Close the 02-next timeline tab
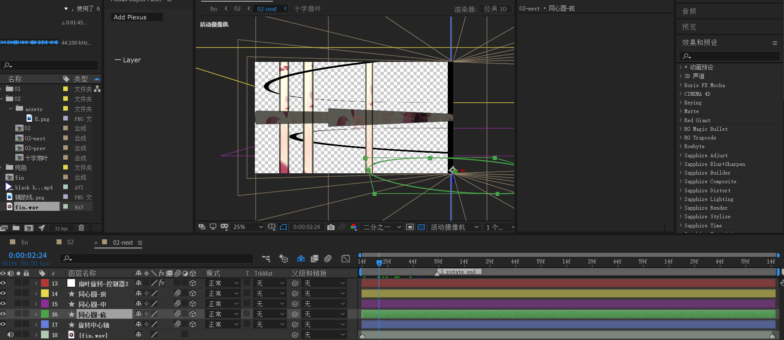 (96, 243)
